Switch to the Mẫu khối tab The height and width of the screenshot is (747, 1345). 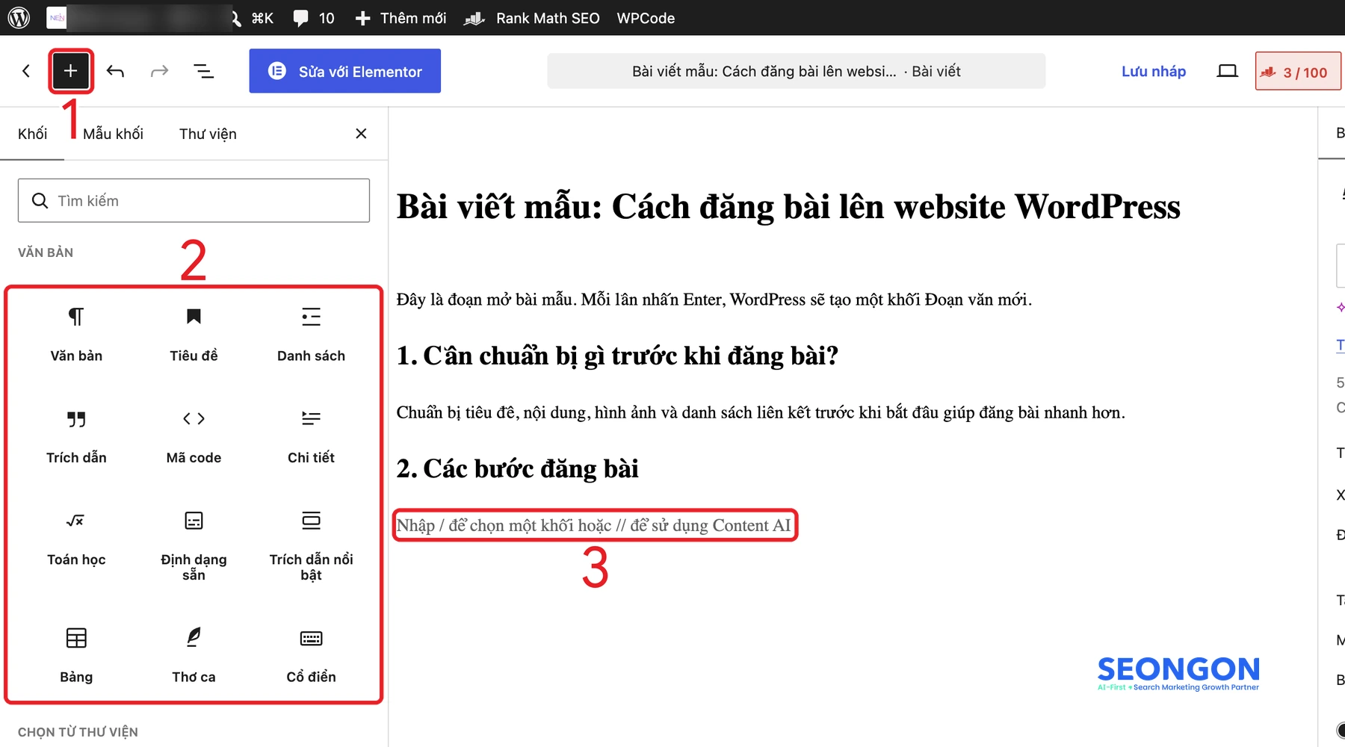pyautogui.click(x=113, y=134)
